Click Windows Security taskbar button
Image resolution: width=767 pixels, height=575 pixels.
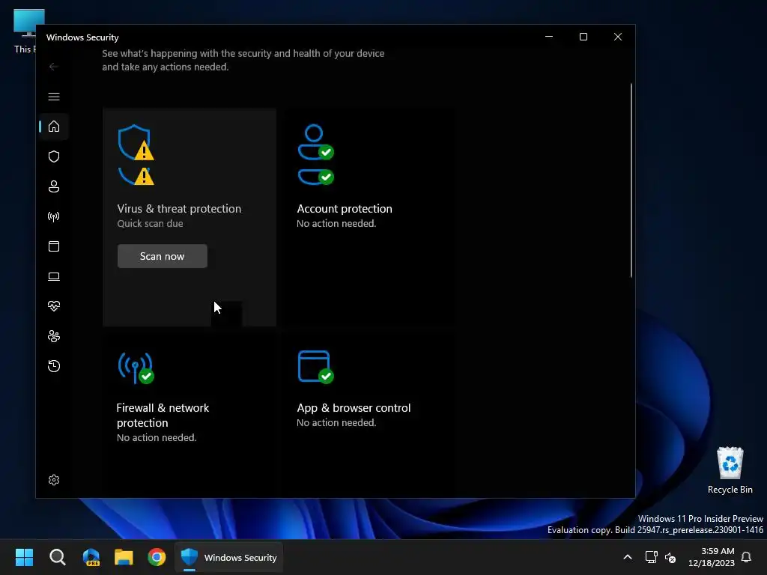229,557
